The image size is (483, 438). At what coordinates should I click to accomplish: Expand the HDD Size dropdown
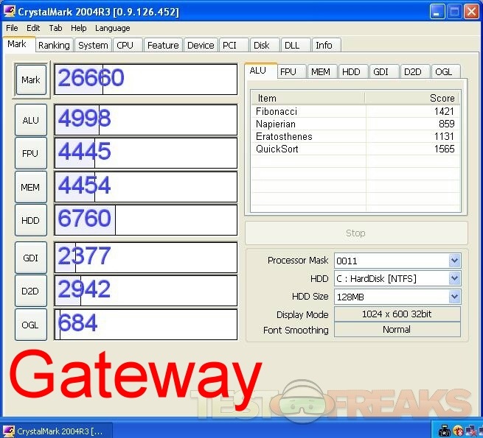point(454,297)
